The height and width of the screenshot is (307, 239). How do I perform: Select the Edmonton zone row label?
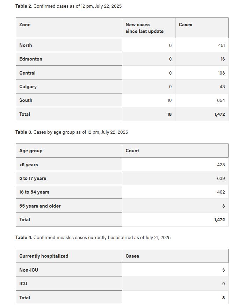point(31,59)
